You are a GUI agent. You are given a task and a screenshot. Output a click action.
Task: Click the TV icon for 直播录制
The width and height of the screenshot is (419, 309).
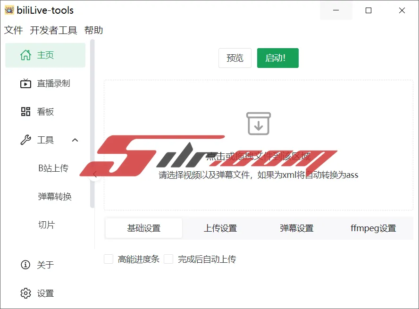pyautogui.click(x=25, y=84)
